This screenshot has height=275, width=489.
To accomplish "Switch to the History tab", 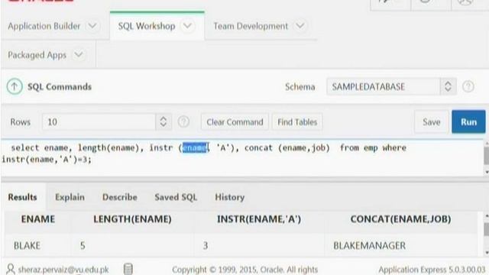I will 229,197.
